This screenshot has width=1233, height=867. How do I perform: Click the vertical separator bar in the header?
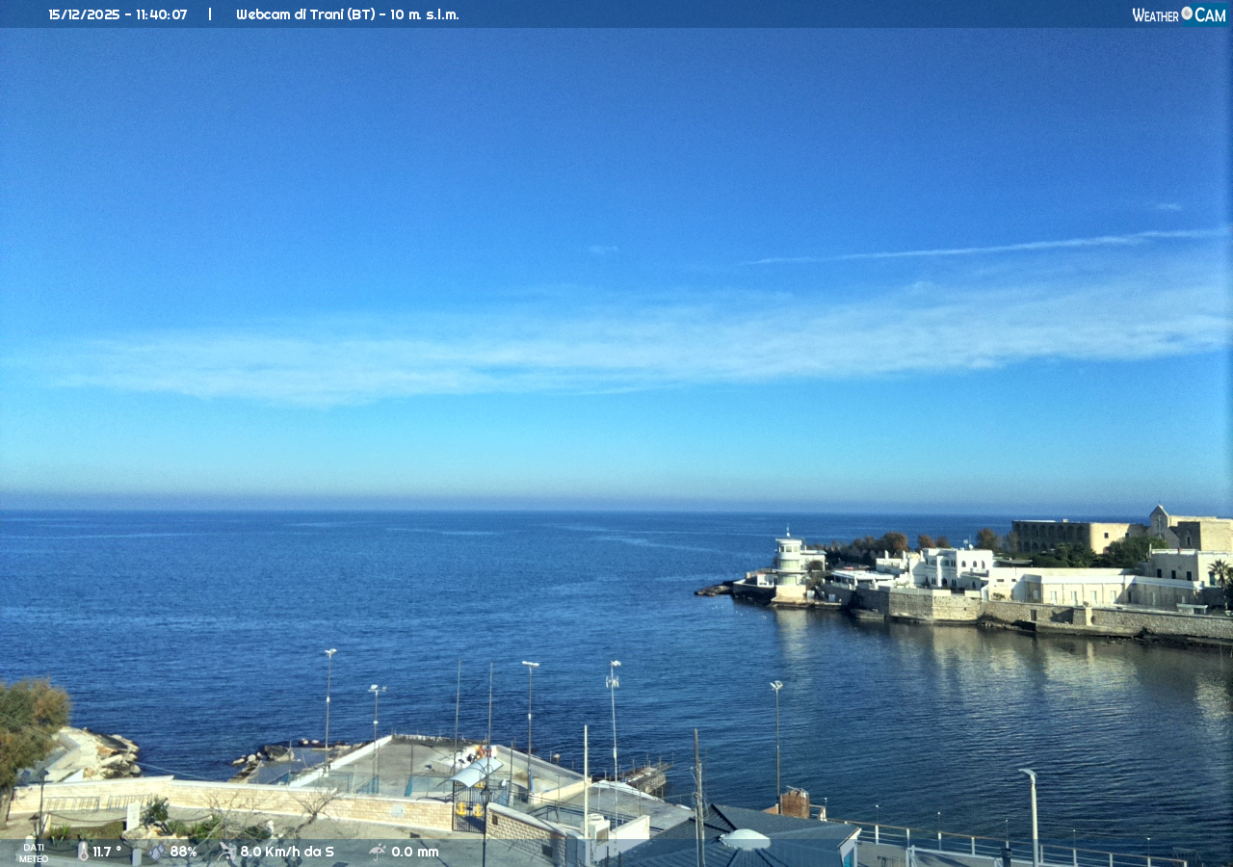point(210,14)
